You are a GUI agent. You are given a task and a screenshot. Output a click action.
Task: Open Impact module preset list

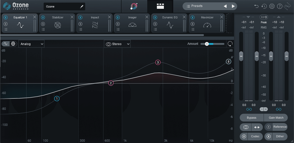(x=81, y=29)
